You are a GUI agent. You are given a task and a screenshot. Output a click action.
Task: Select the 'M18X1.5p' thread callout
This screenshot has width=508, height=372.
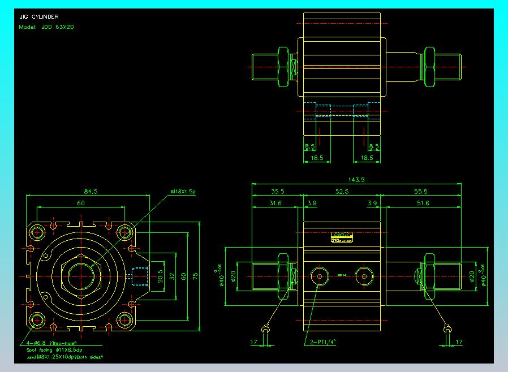[183, 191]
